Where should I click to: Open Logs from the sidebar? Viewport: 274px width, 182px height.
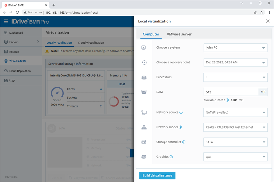click(x=21, y=80)
